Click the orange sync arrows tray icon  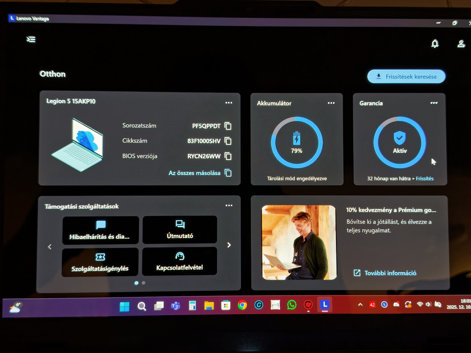408,304
